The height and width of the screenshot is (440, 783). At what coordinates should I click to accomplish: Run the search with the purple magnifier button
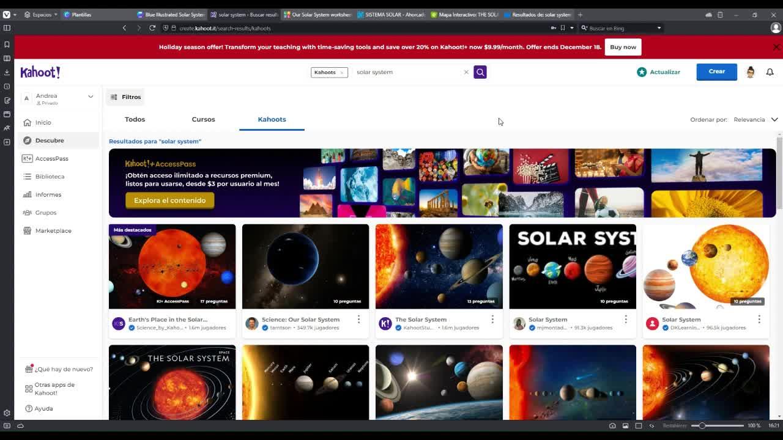pos(480,72)
